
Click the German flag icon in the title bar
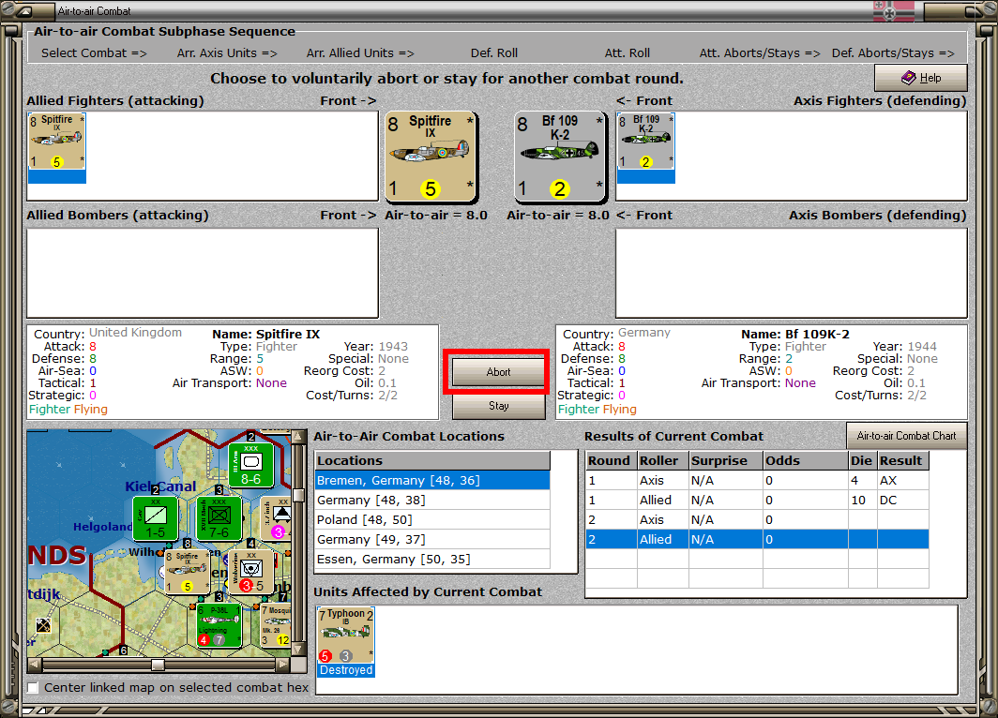tap(894, 11)
